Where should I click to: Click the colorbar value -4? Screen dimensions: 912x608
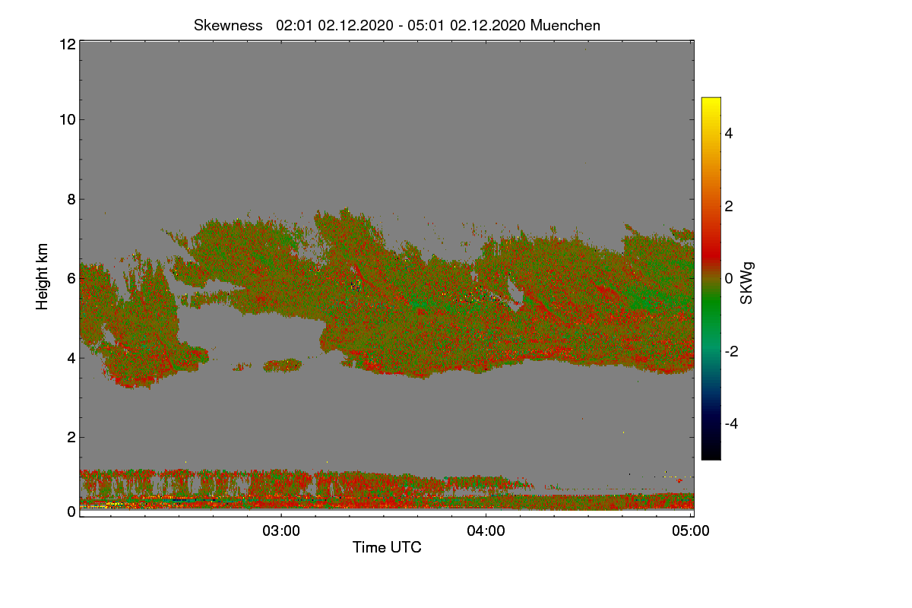[730, 423]
